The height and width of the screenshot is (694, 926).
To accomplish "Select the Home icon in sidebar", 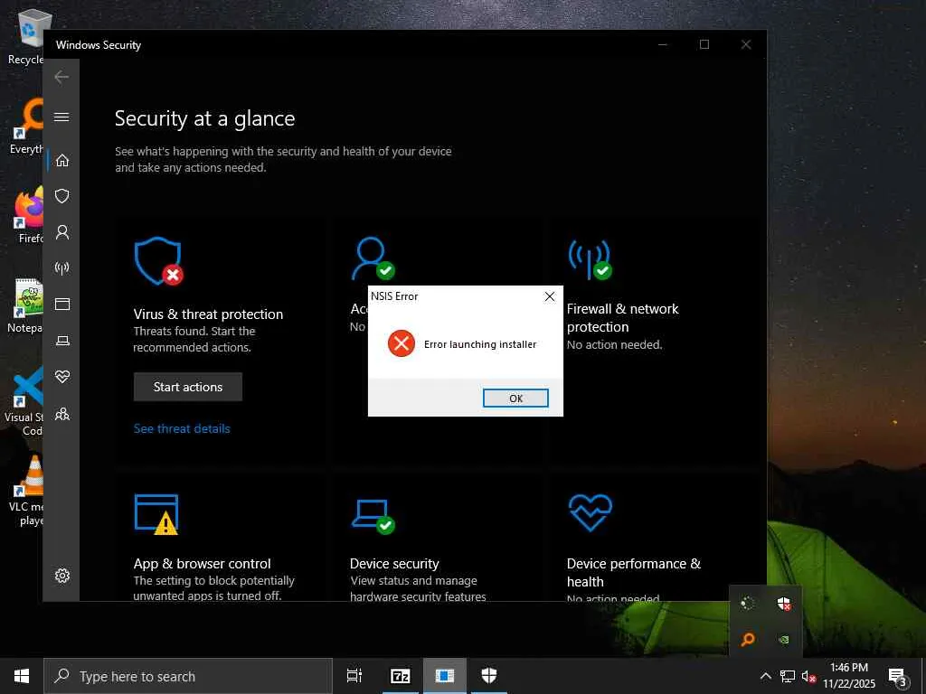I will (x=62, y=161).
